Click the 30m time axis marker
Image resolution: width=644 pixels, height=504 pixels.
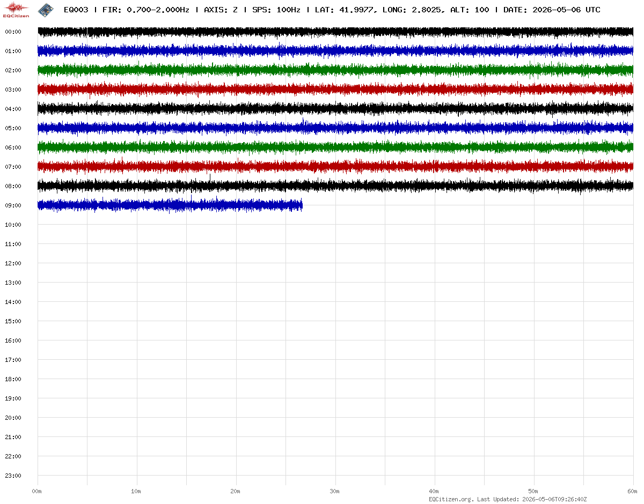tap(335, 491)
